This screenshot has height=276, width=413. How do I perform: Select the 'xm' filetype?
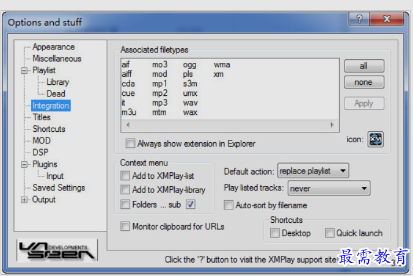point(218,74)
